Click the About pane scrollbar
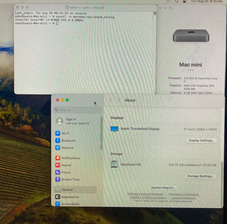 [x=222, y=184]
